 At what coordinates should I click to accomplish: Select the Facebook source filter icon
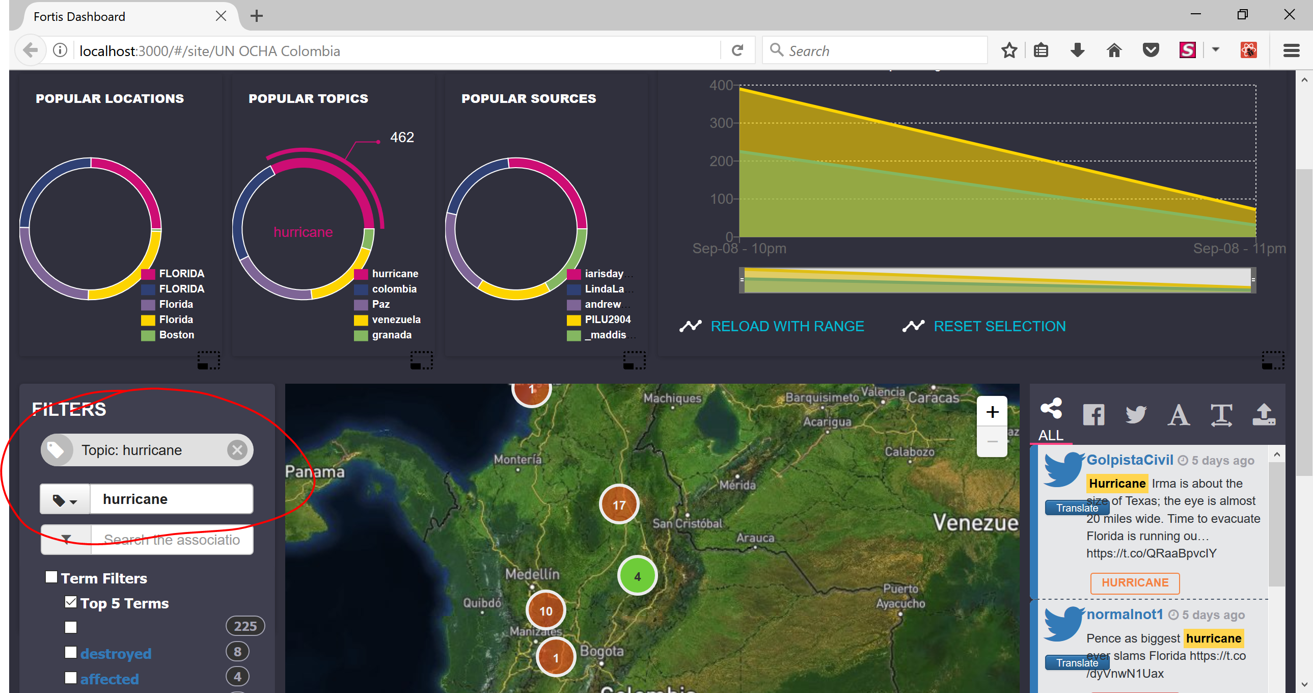point(1093,415)
